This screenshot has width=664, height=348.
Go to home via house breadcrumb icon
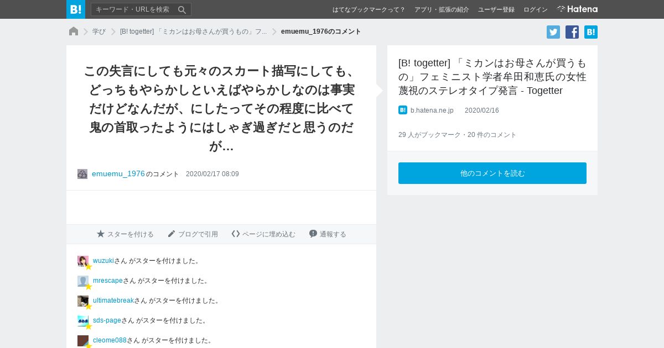(74, 31)
